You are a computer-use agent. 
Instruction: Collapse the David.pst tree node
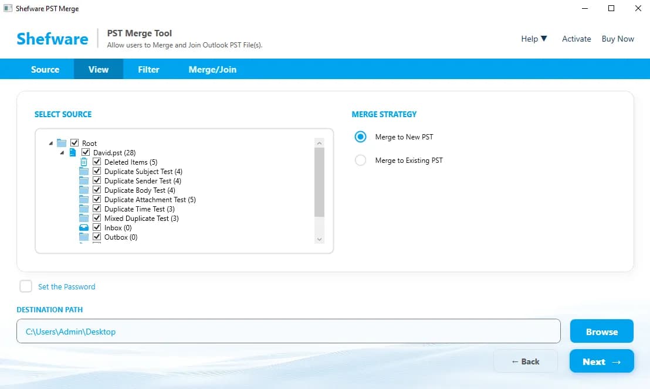point(62,153)
